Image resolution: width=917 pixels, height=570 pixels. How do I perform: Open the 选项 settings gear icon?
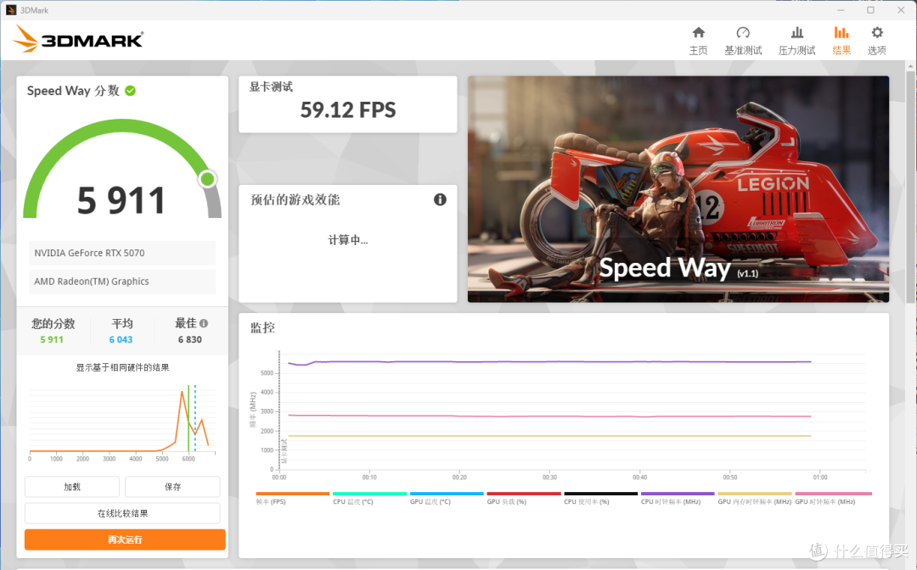[x=876, y=33]
